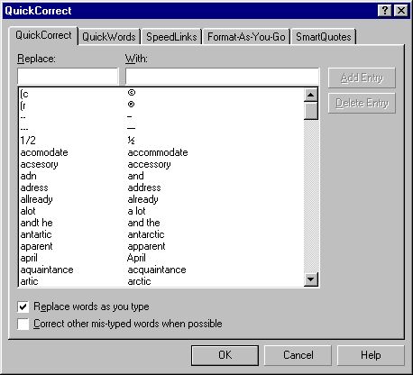The image size is (413, 375).
Task: Select the artic entry row
Action: [161, 281]
